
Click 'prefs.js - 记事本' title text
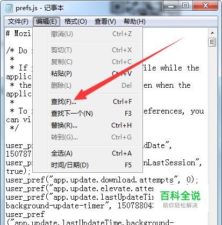pyautogui.click(x=40, y=8)
